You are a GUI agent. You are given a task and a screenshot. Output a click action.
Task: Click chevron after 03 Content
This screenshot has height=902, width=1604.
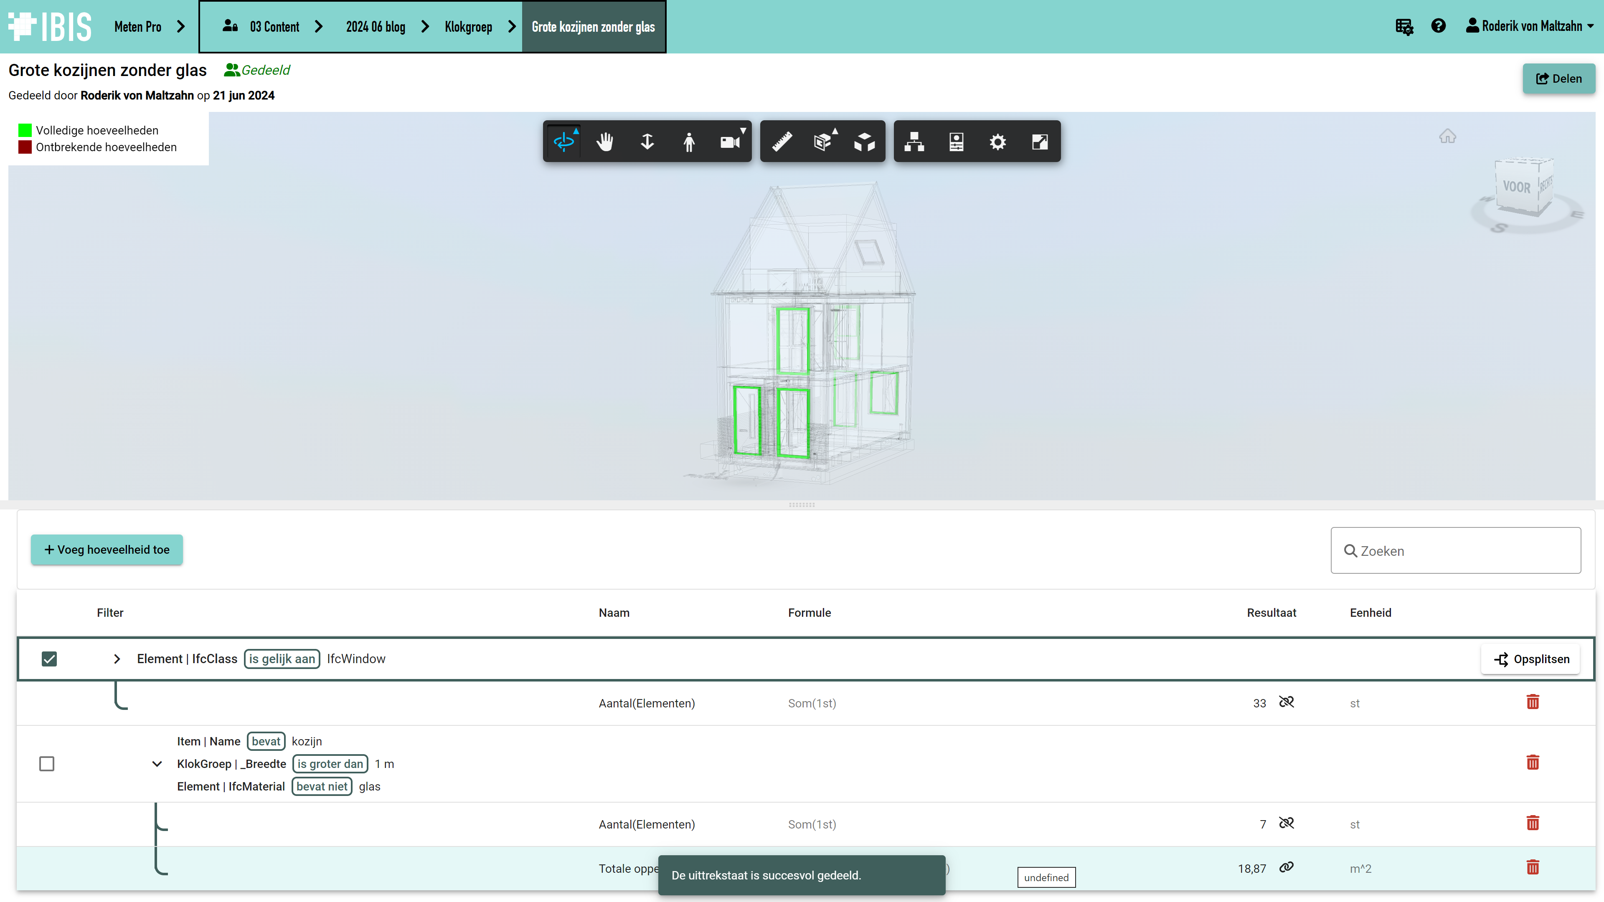click(x=319, y=26)
